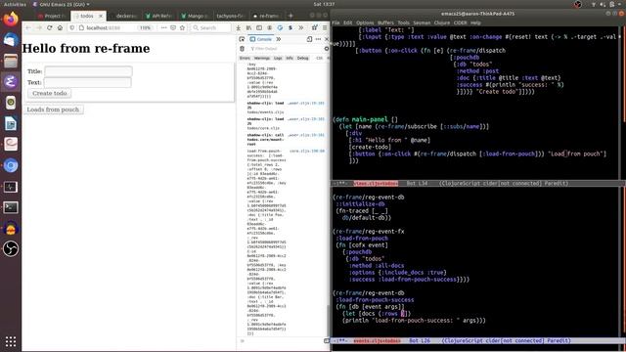
Task: Toggle Firefox sidebar view icon
Action: [259, 28]
